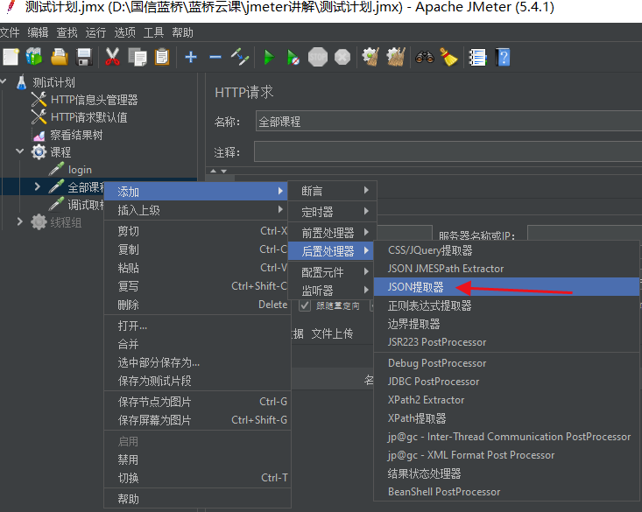Viewport: 642px width, 512px height.
Task: Click the Search binoculars icon
Action: point(425,57)
